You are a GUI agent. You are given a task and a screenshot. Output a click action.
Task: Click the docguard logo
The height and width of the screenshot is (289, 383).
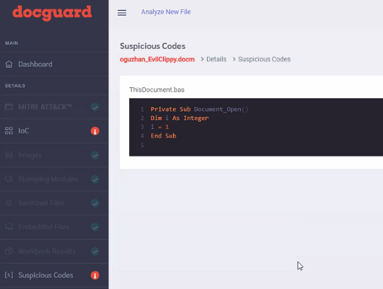(x=52, y=13)
